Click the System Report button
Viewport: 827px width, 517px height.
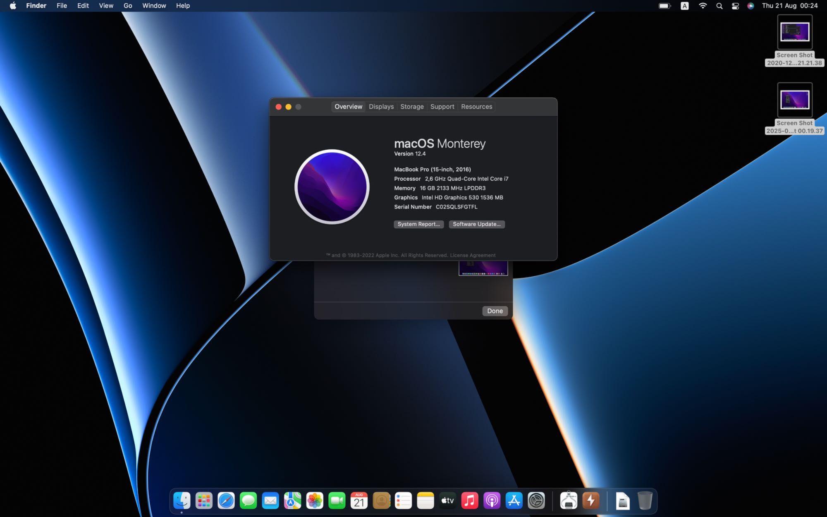pos(419,224)
